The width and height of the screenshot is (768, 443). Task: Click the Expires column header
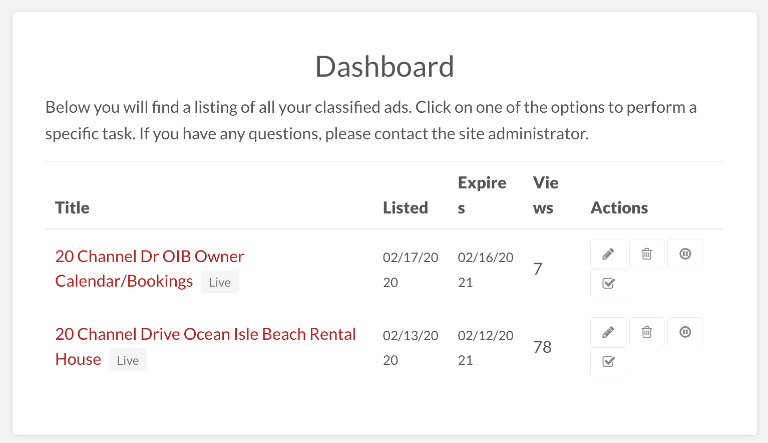pos(482,195)
